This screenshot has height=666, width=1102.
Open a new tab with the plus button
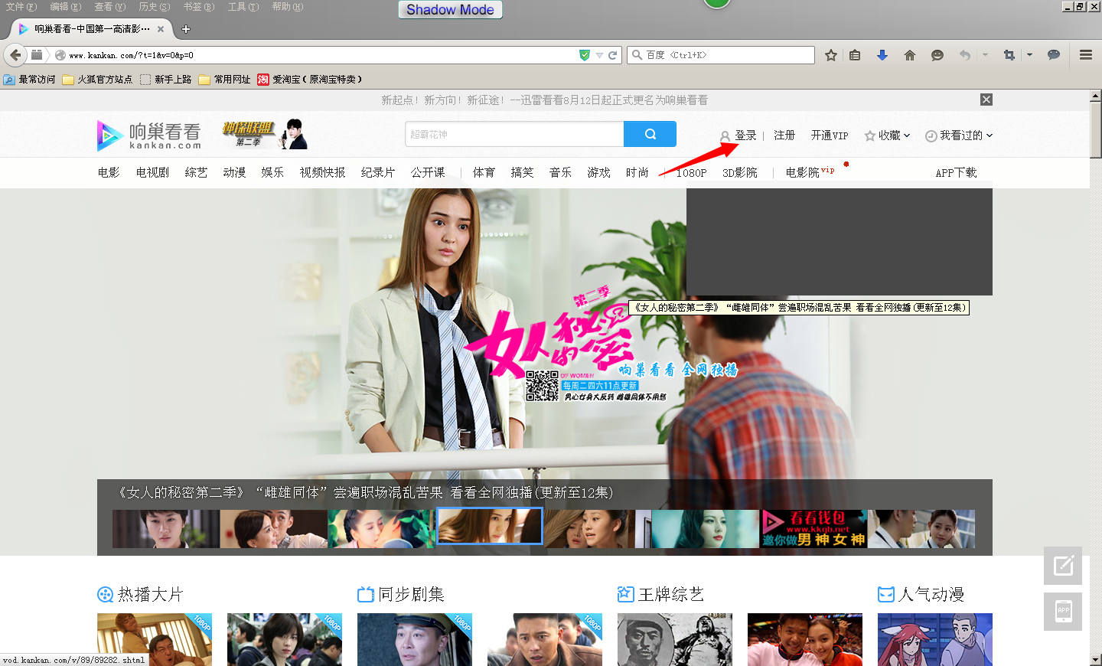click(185, 29)
